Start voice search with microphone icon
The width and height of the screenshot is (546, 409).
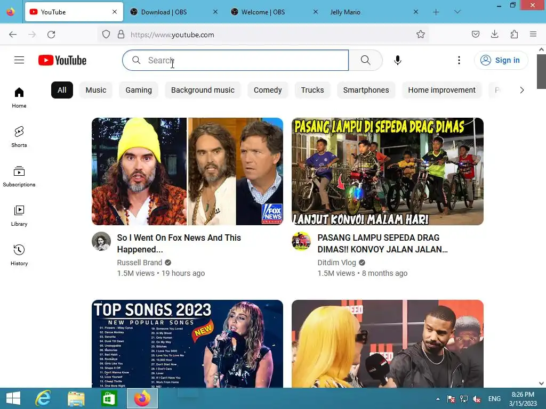[398, 60]
